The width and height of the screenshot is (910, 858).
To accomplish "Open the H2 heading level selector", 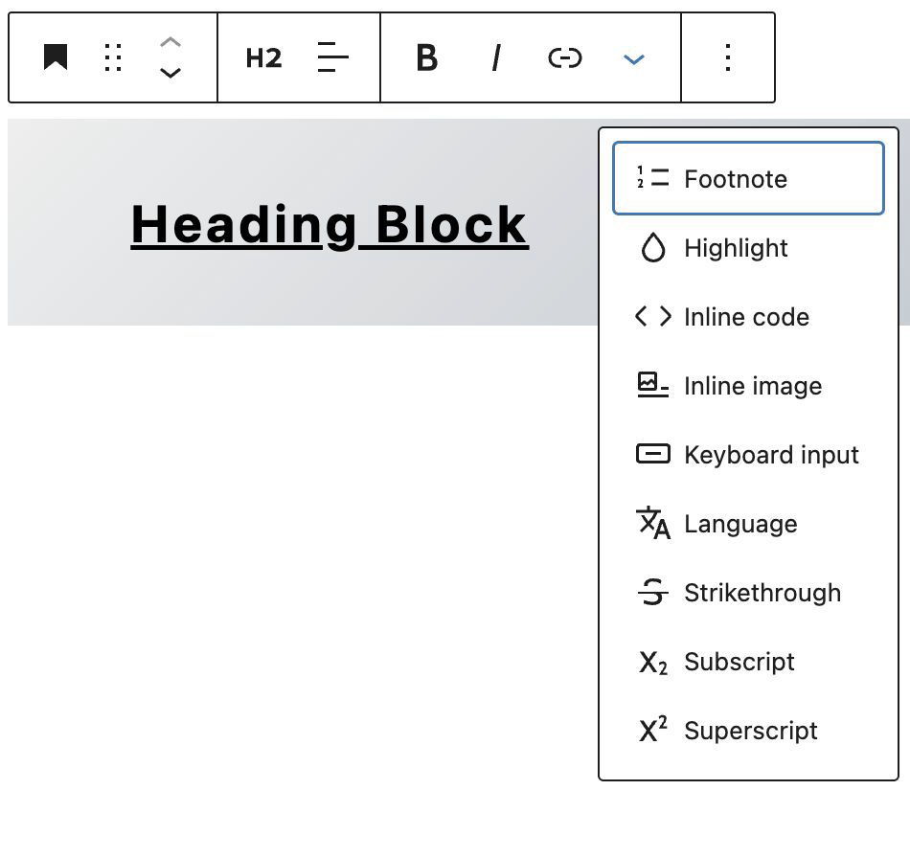I will [x=264, y=57].
